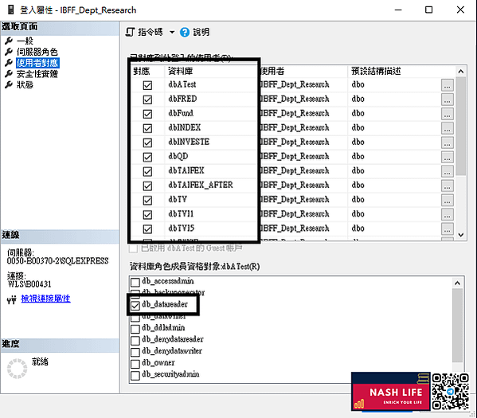Click wrench icon beside 安全性實體
The height and width of the screenshot is (418, 477).
point(9,73)
